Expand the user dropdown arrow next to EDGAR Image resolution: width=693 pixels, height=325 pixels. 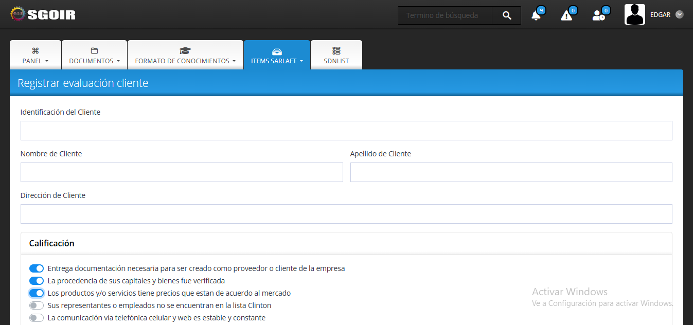coord(679,15)
